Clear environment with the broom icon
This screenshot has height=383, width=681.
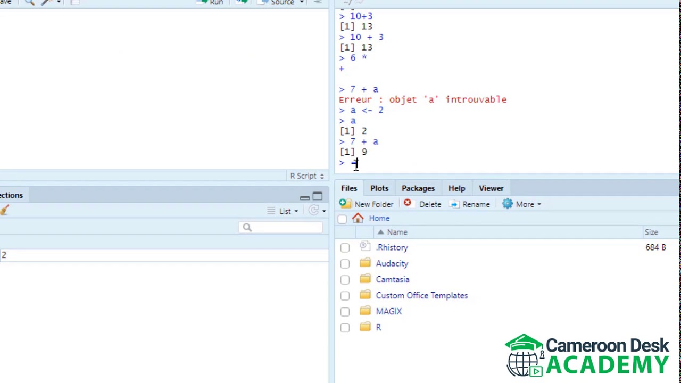[x=4, y=211]
